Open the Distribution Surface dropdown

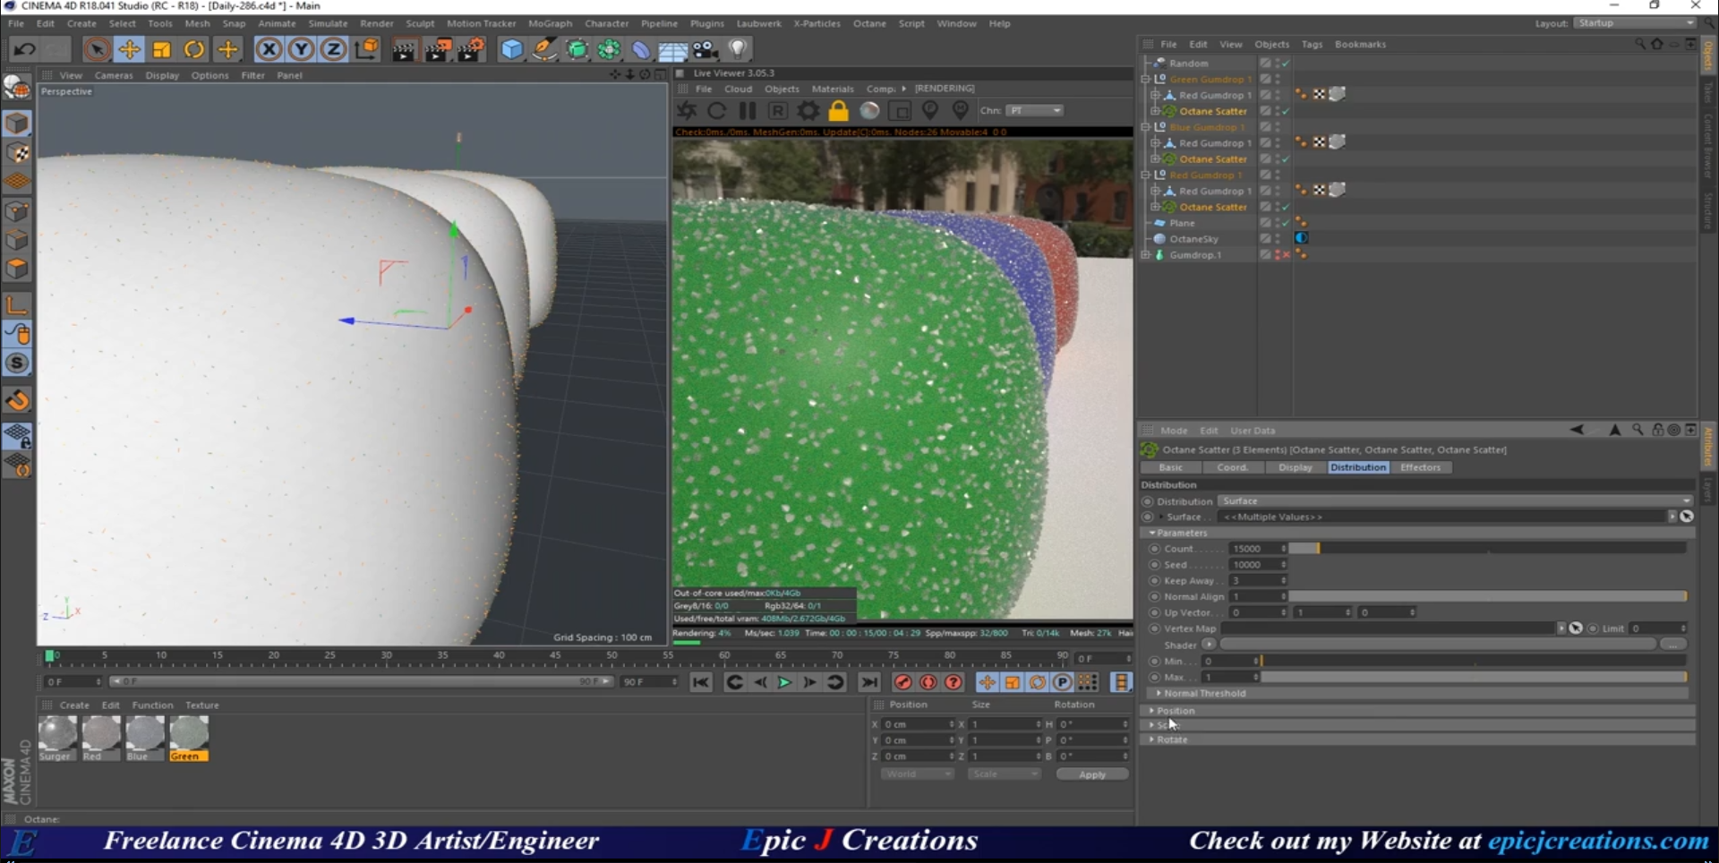pos(1455,501)
